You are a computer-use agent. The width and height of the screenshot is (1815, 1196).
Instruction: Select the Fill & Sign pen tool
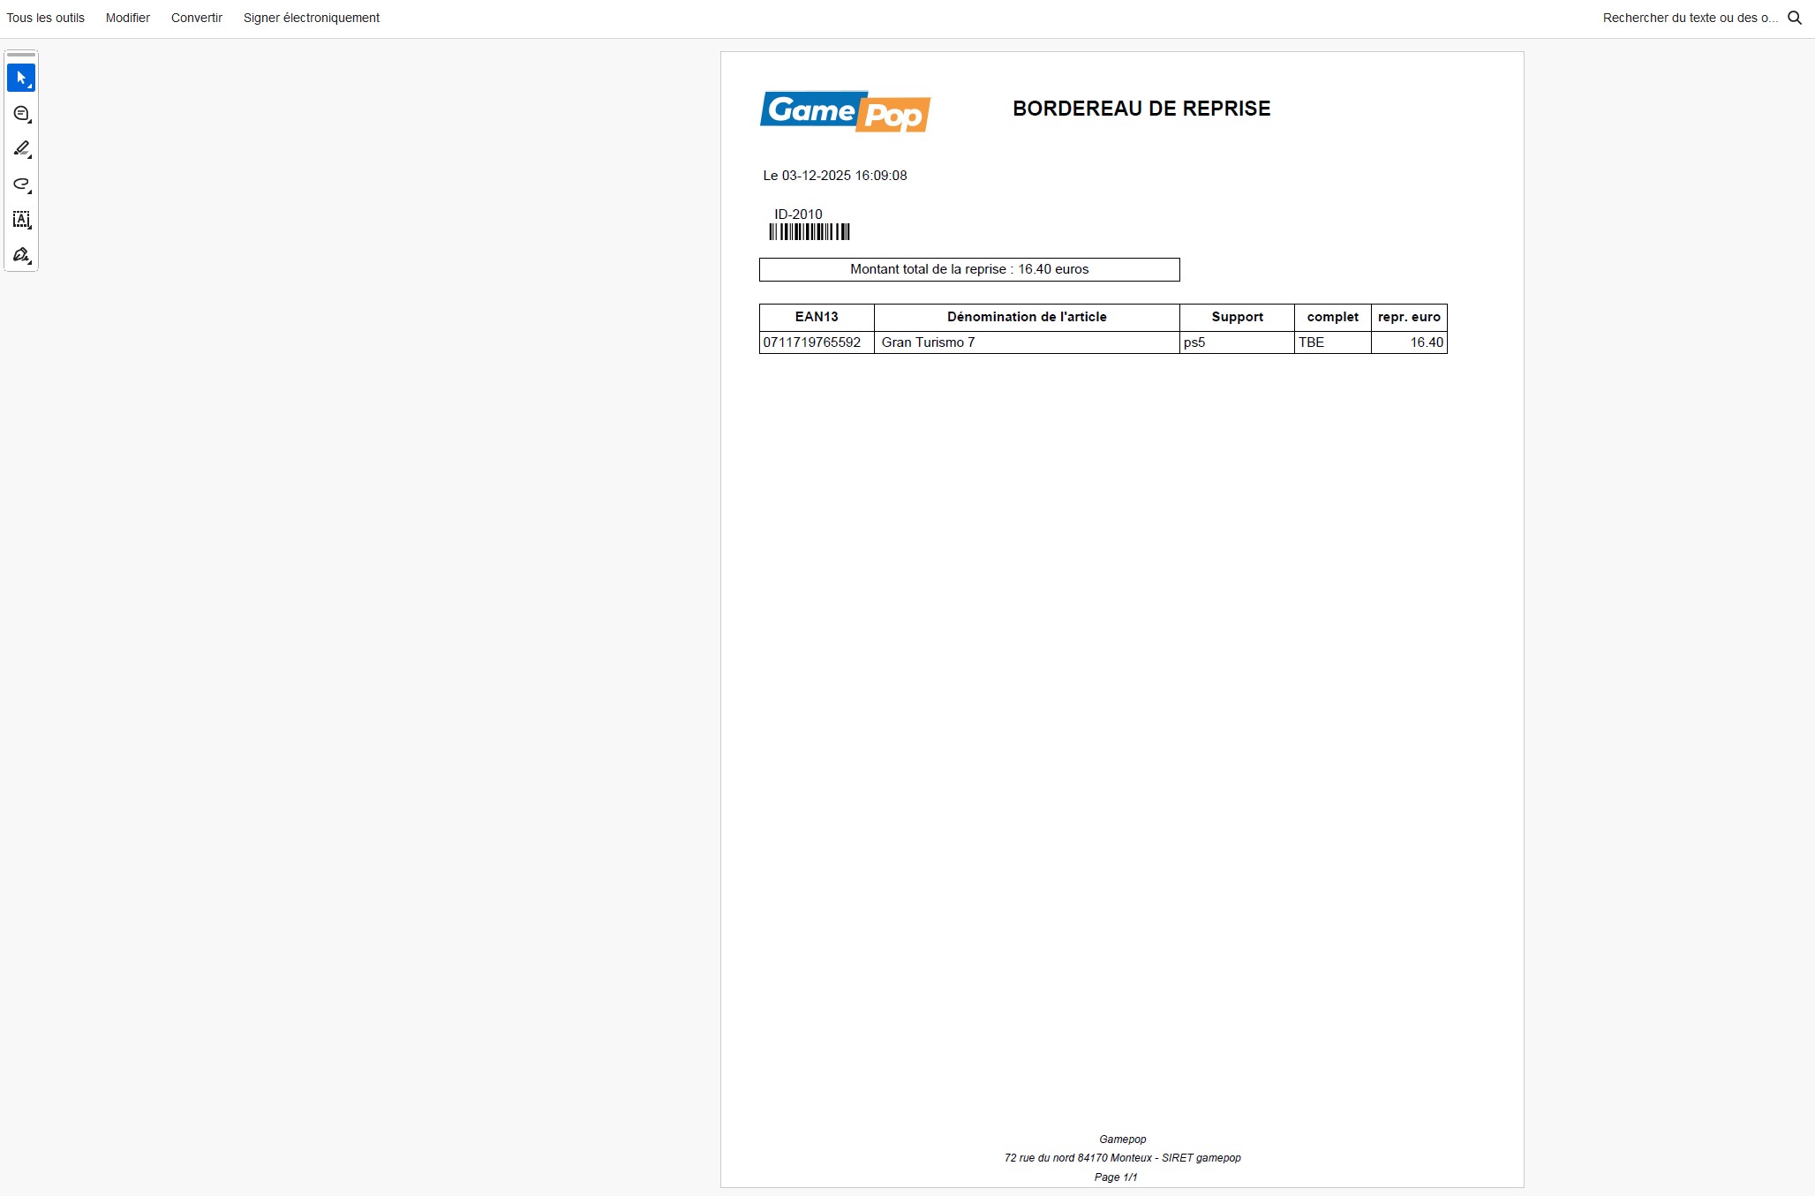[19, 255]
